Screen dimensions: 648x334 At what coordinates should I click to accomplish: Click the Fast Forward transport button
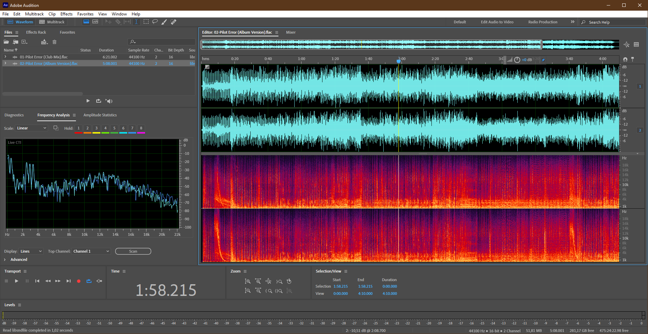point(58,281)
